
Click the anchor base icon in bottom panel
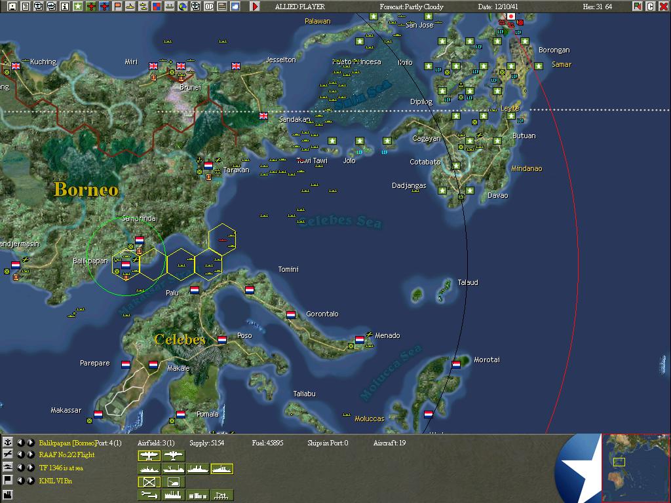[x=8, y=442]
